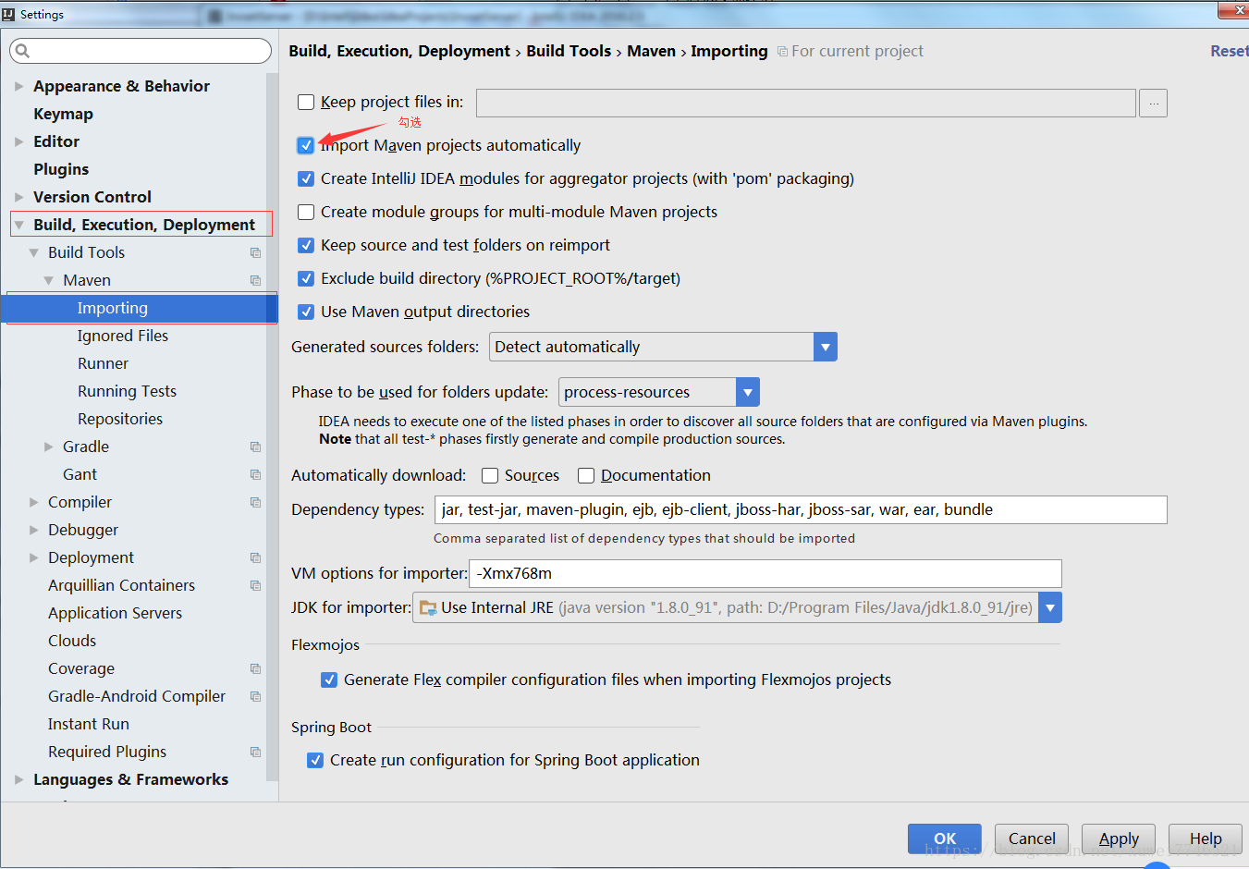The height and width of the screenshot is (869, 1249).
Task: Click the Dependency types text field
Action: tap(801, 509)
